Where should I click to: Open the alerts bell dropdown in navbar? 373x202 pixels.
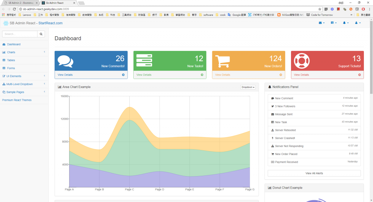tap(346, 23)
